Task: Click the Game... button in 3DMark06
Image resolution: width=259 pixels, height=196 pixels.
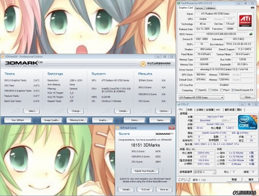Action: (x=160, y=120)
